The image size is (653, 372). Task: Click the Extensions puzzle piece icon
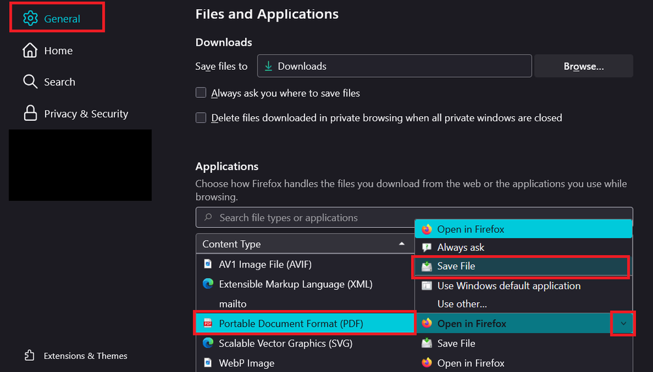[29, 356]
